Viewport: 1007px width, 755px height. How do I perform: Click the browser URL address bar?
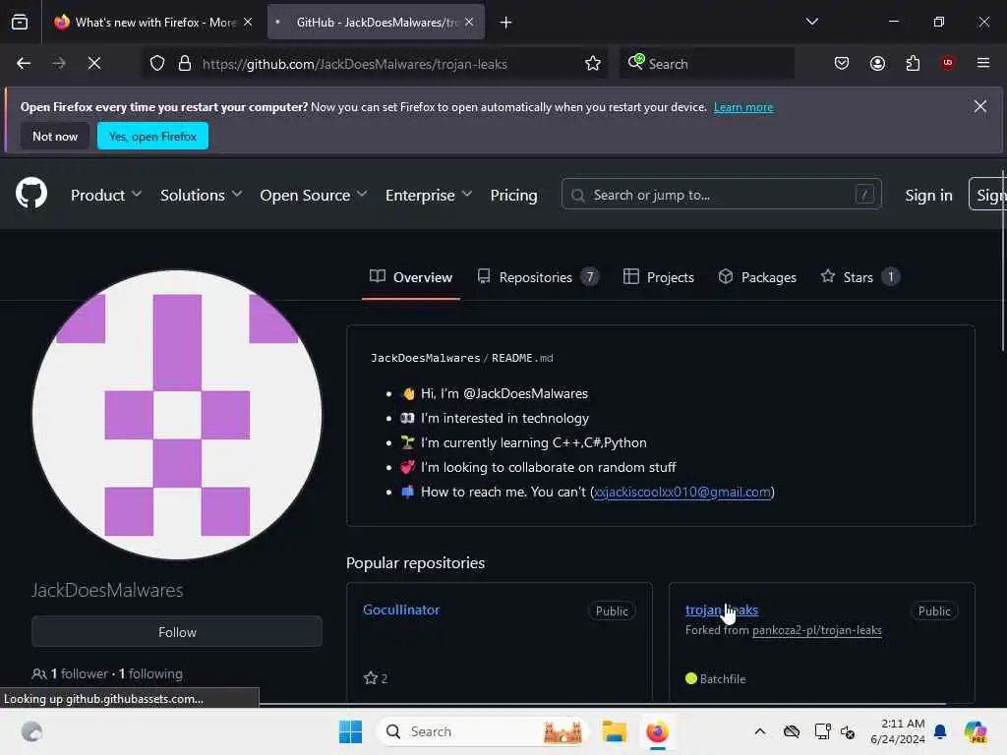pyautogui.click(x=373, y=63)
